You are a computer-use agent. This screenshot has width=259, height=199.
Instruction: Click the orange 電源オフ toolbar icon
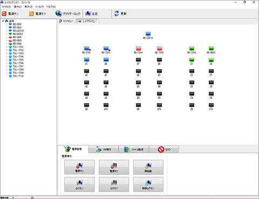tap(31, 13)
